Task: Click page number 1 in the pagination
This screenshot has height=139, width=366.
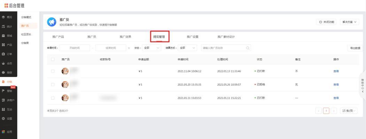Action: pos(326,111)
